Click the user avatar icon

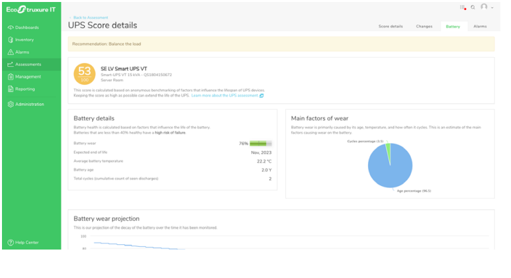pos(485,7)
